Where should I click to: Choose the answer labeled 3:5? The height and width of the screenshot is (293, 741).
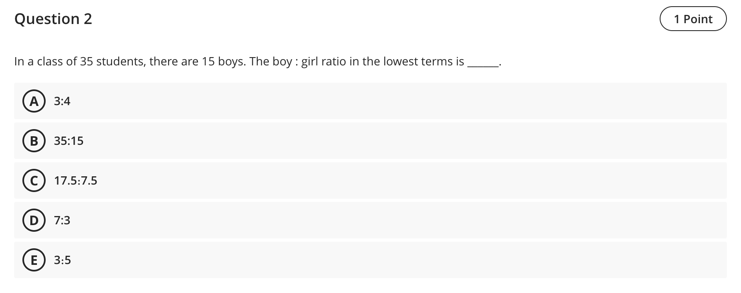coord(62,260)
